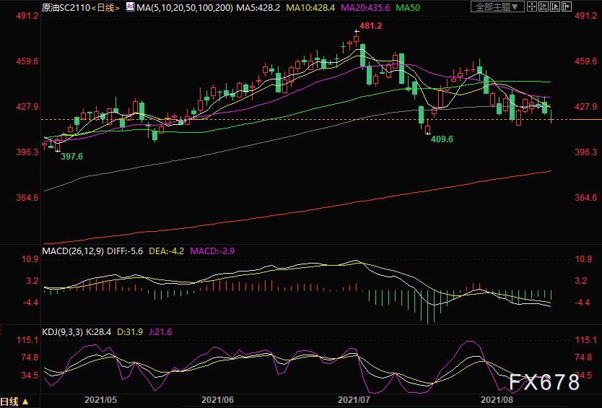
Task: Select the MACD:-2.9 value
Action: [x=212, y=251]
